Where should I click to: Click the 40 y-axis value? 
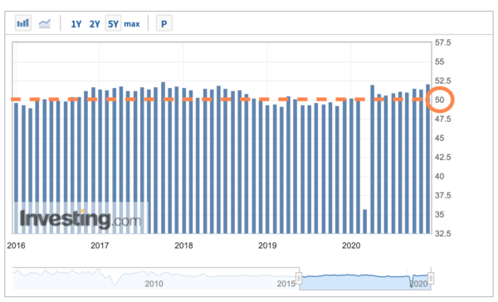click(440, 176)
